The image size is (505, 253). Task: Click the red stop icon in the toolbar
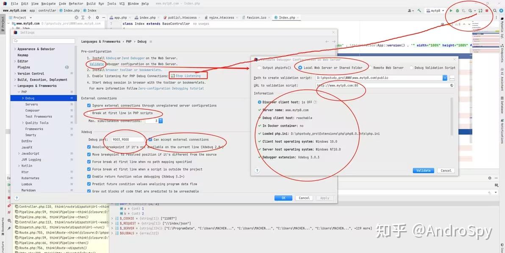point(488,11)
